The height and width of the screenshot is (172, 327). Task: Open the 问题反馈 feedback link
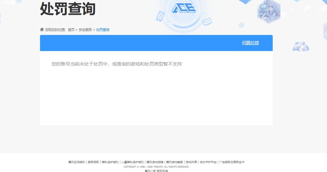(x=250, y=43)
